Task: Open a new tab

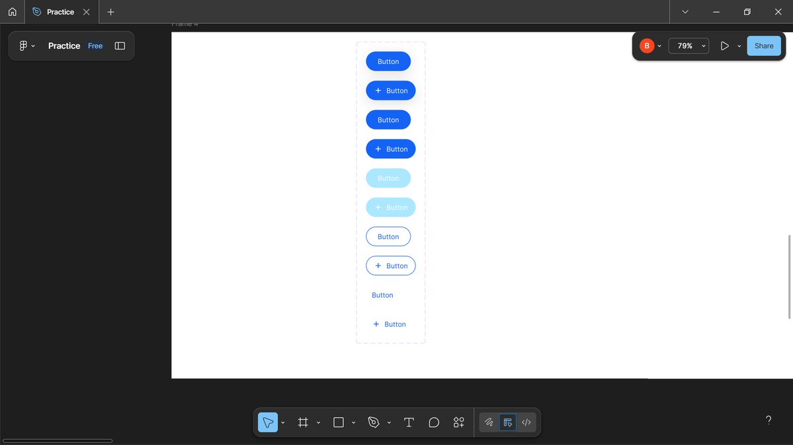Action: click(110, 11)
